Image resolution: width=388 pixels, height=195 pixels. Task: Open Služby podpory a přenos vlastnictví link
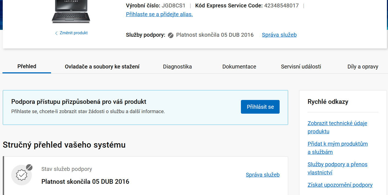[x=337, y=168]
